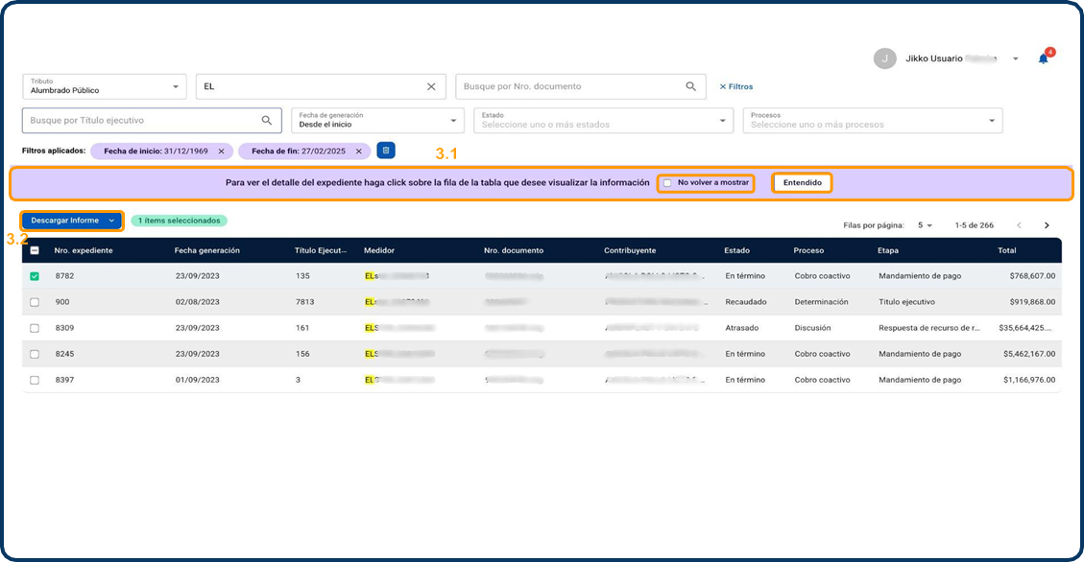1084x562 pixels.
Task: Remove the 'Fecha de fin' filter chip
Action: coord(359,151)
